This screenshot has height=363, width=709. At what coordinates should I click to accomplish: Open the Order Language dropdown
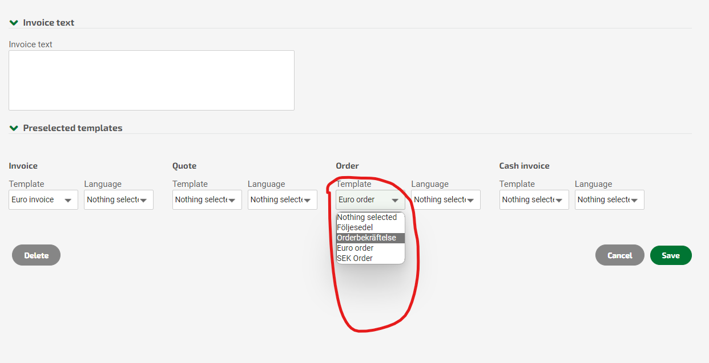446,200
